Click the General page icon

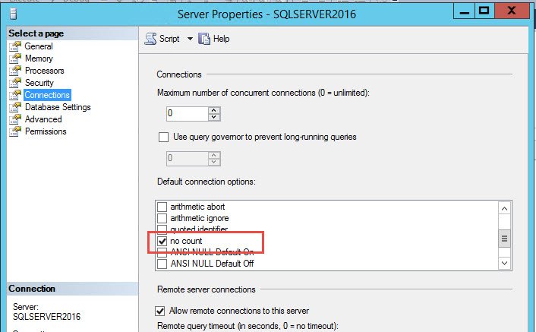pos(15,46)
